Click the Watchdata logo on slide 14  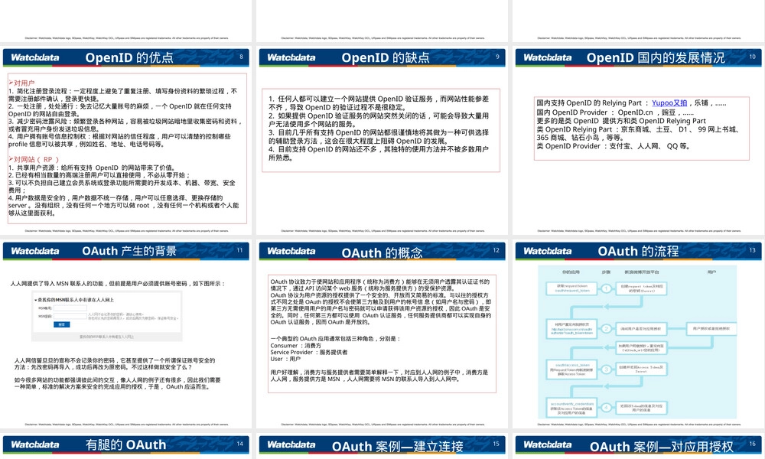pyautogui.click(x=35, y=445)
